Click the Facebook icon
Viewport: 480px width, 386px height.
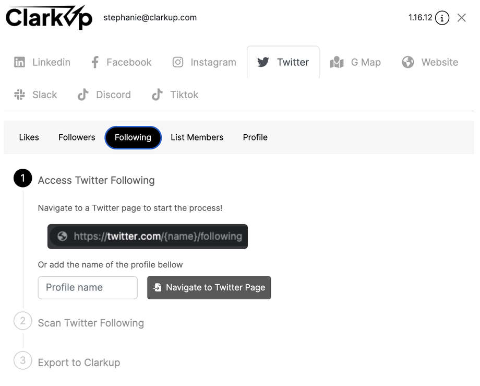95,63
